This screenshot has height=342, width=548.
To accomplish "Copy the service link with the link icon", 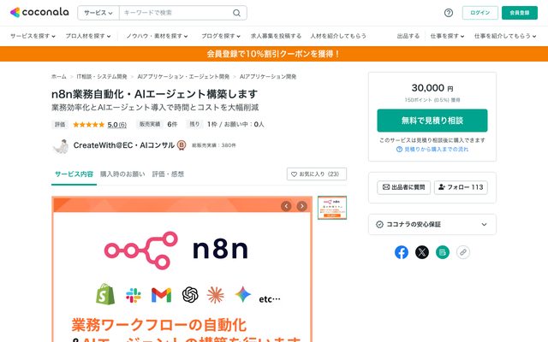I will click(x=463, y=252).
